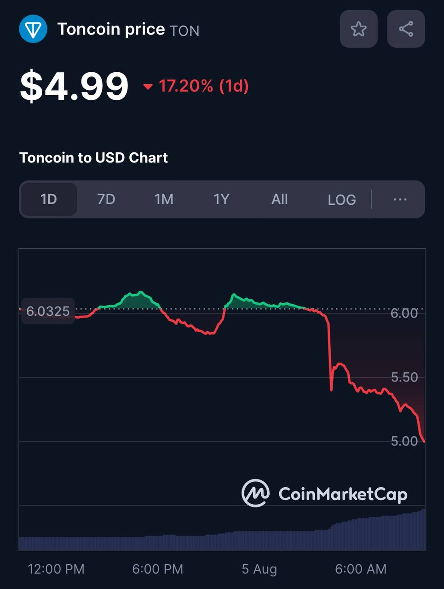Switch to the 7D chart range
The height and width of the screenshot is (589, 444).
tap(106, 199)
